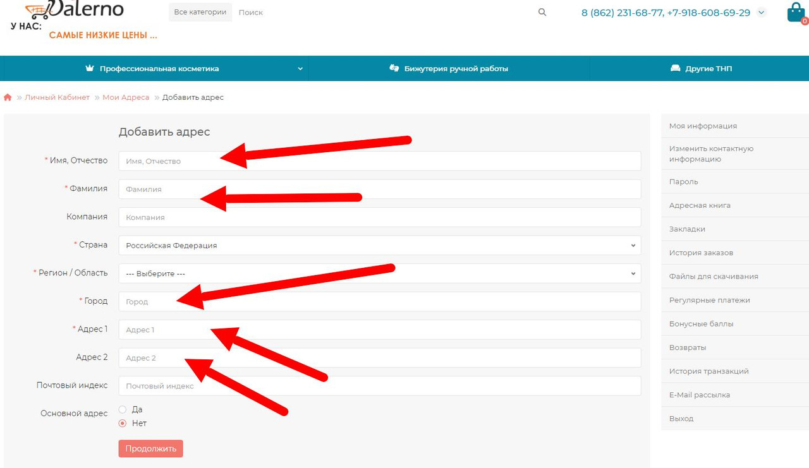The image size is (809, 468).
Task: Click the Продолжить button
Action: coord(151,448)
